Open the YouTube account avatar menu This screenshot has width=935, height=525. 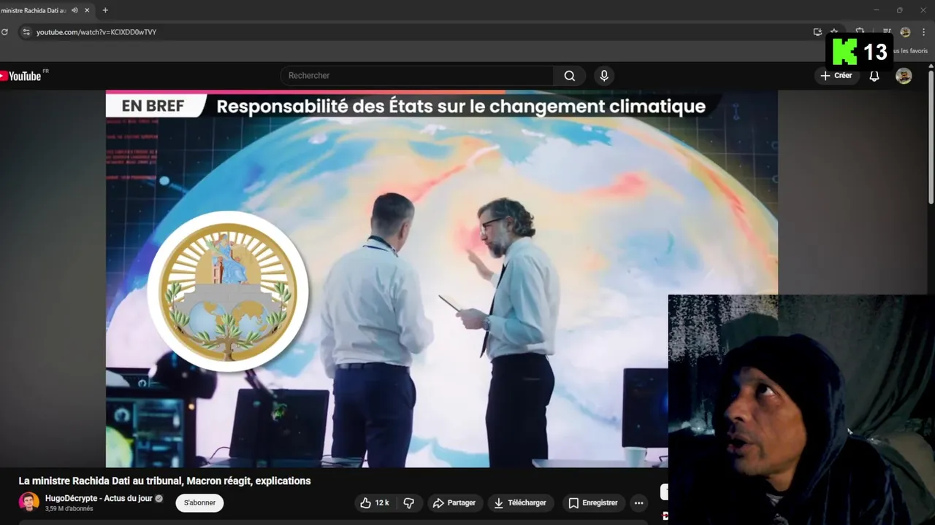pyautogui.click(x=904, y=76)
